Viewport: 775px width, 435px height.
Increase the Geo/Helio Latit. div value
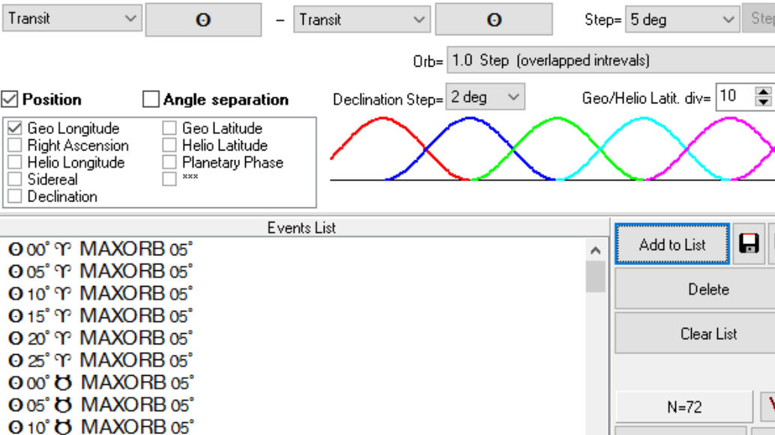click(x=763, y=92)
